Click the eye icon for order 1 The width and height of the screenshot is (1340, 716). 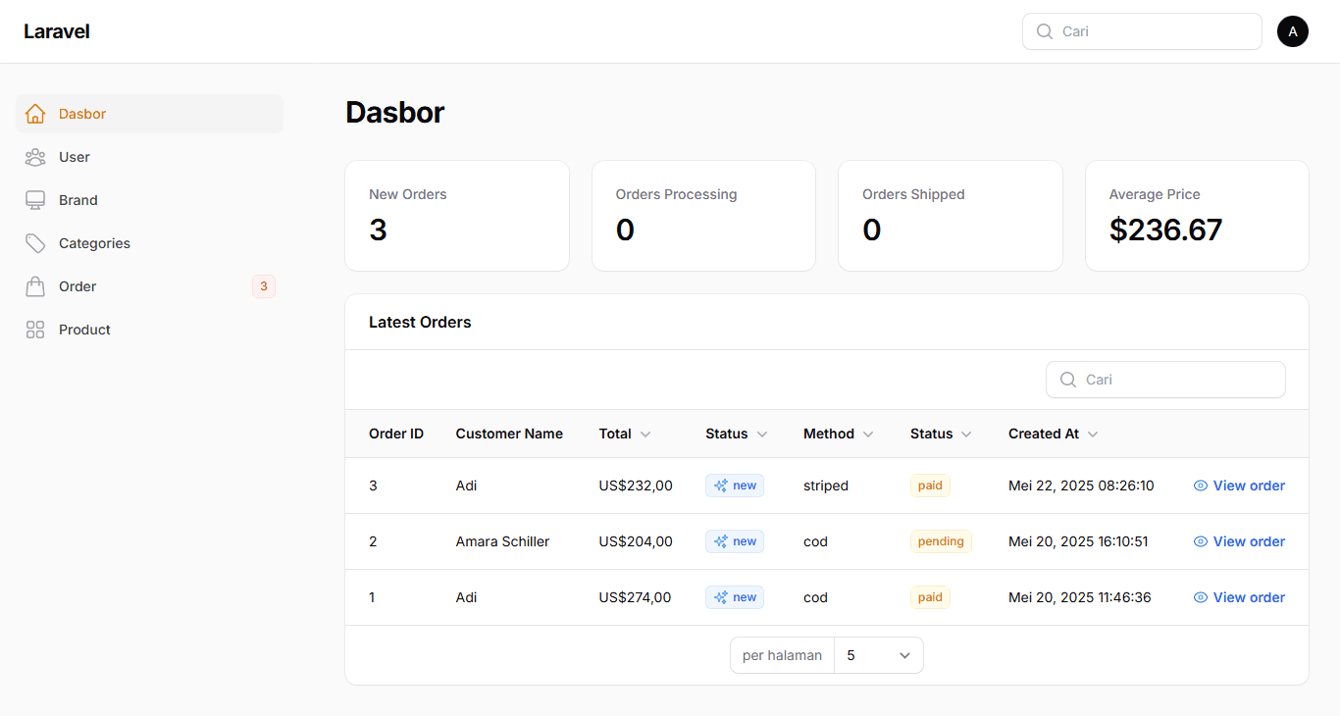coord(1201,597)
